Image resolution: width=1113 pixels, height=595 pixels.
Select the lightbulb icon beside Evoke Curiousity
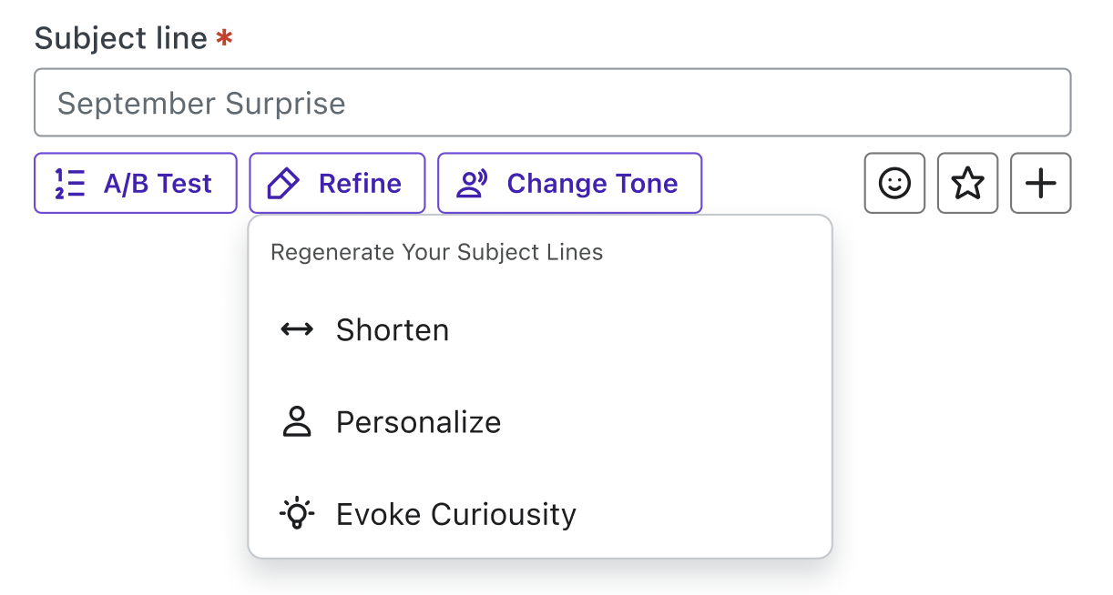pyautogui.click(x=295, y=514)
